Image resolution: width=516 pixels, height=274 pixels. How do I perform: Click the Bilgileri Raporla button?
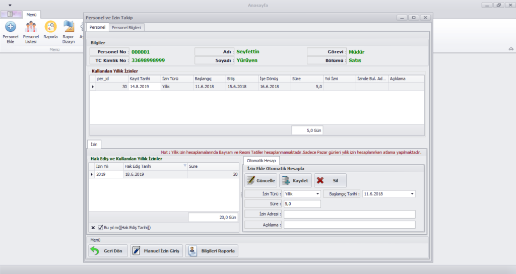click(211, 251)
